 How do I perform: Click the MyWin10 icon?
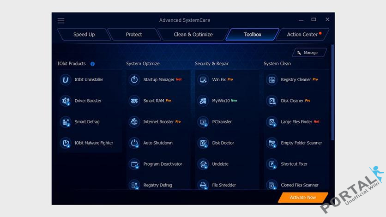tap(203, 101)
